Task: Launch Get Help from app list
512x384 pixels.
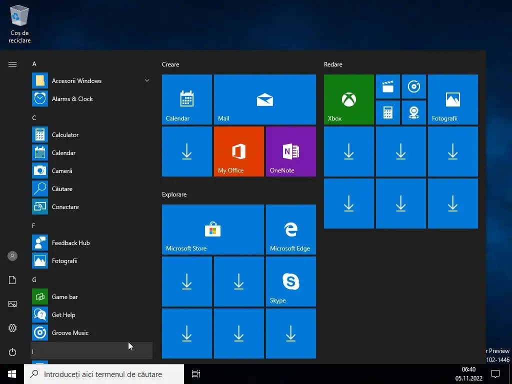Action: tap(91, 314)
